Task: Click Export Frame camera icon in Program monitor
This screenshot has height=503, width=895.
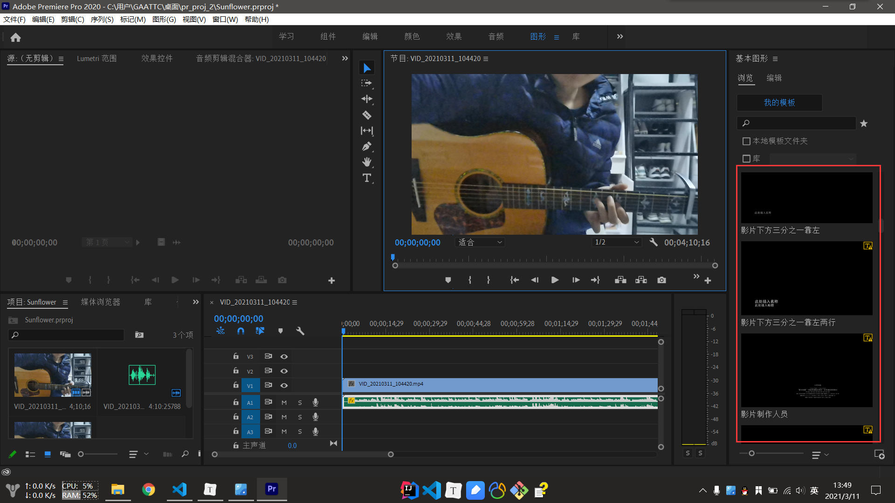Action: tap(661, 280)
